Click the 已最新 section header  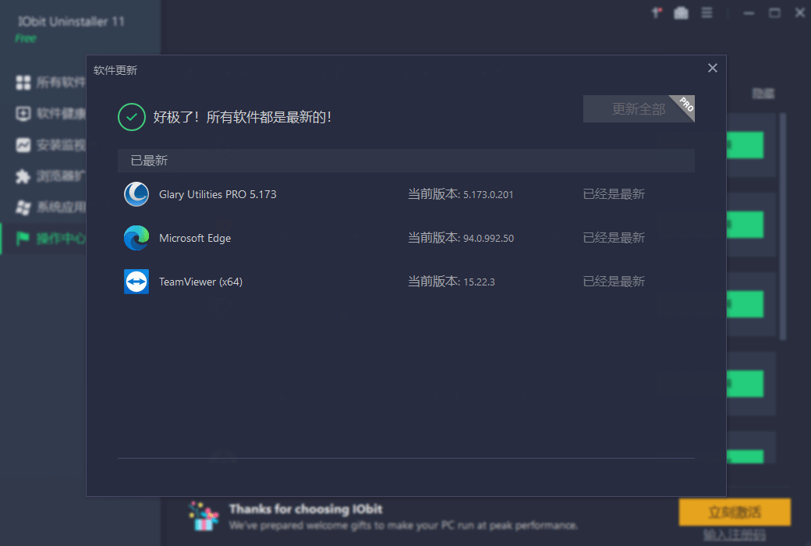406,161
